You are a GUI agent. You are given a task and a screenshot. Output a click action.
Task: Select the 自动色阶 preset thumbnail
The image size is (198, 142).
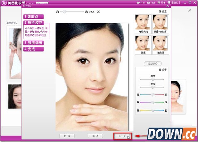pyautogui.click(x=143, y=22)
